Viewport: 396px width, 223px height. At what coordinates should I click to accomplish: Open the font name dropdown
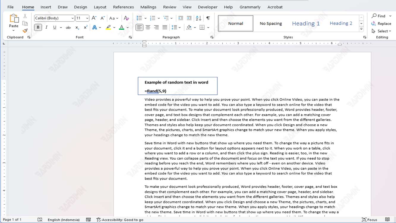72,18
